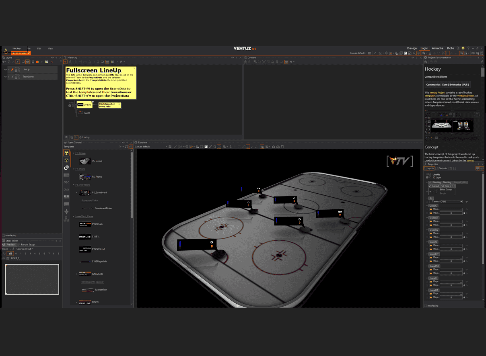Enable the Interfacing checkbox in Layers panel
This screenshot has height=356, width=486.
[x=4, y=235]
